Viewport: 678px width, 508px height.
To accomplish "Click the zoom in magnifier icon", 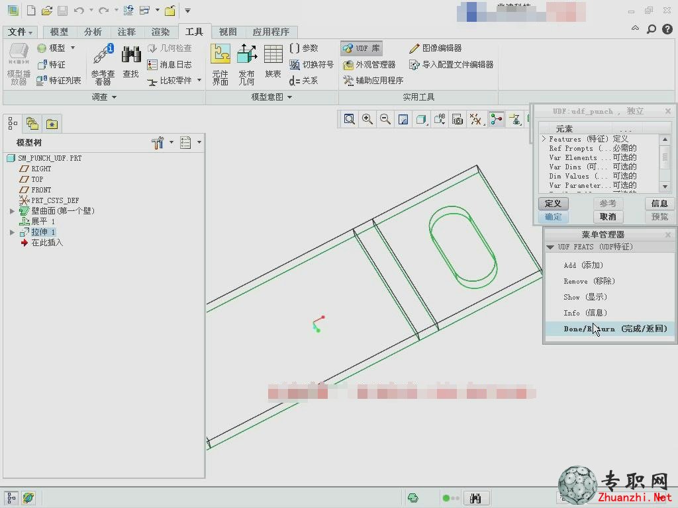I will click(x=367, y=119).
